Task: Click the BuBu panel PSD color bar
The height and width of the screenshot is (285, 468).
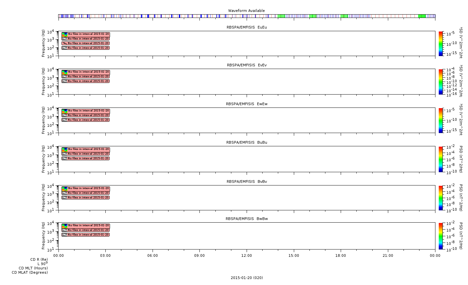Action: tap(441, 159)
